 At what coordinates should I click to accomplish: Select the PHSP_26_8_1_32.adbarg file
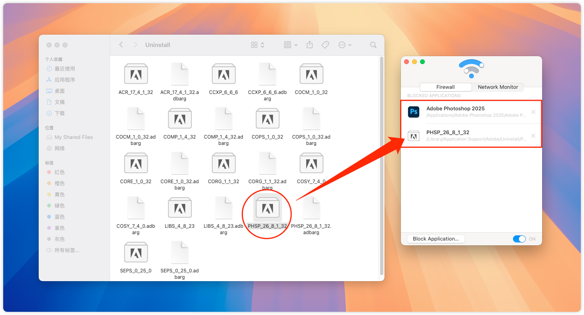point(311,208)
